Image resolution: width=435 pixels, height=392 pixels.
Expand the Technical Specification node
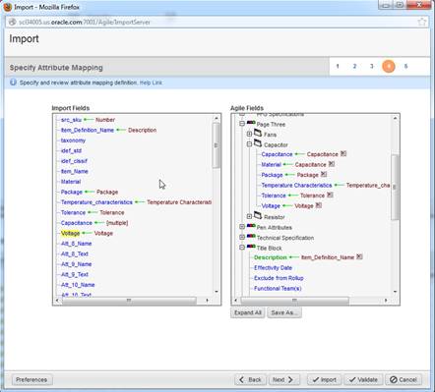pos(242,237)
